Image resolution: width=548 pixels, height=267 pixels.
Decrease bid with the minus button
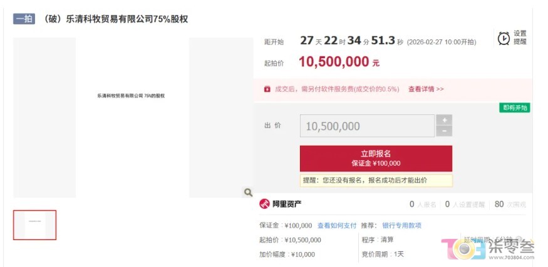click(444, 131)
